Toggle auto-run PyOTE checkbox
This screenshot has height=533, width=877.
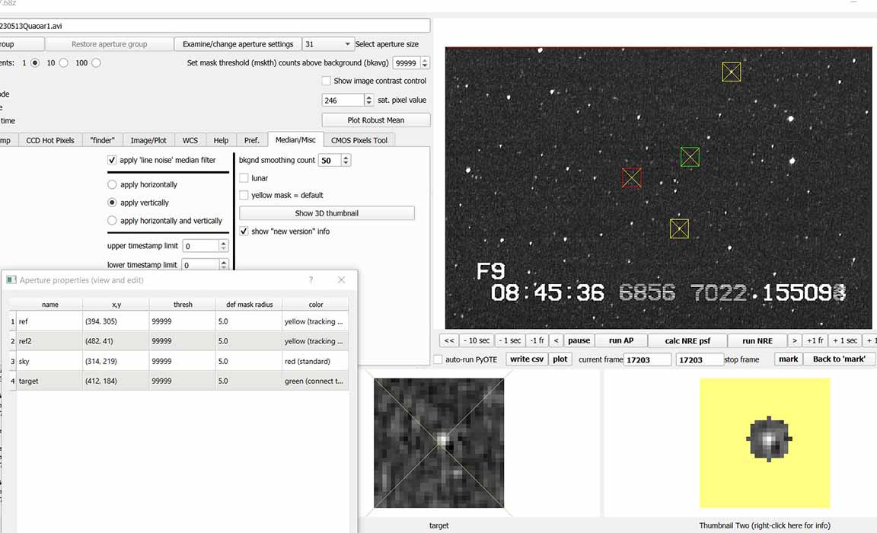click(438, 359)
